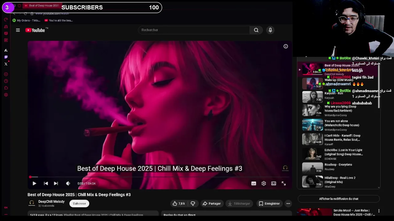Switch to the Best of Deep House browser tab
This screenshot has width=394, height=221.
coord(42,6)
